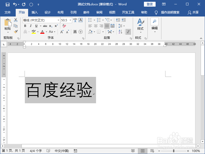This screenshot has height=154, width=205.
Task: Decrease paragraph indent
Action: point(118,20)
